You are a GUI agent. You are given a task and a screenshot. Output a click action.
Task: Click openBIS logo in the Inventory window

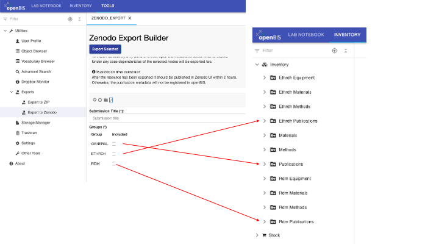point(268,35)
